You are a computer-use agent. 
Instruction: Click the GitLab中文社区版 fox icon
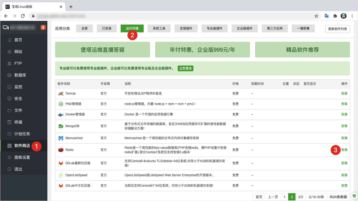pyautogui.click(x=61, y=186)
